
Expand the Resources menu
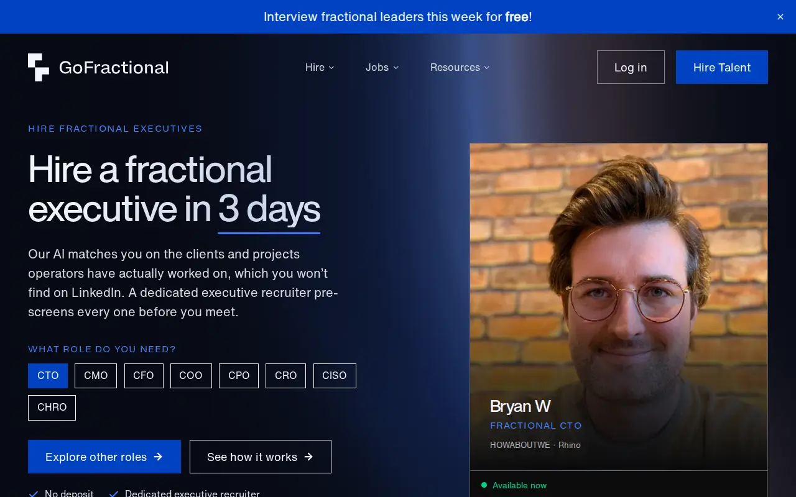click(x=460, y=67)
